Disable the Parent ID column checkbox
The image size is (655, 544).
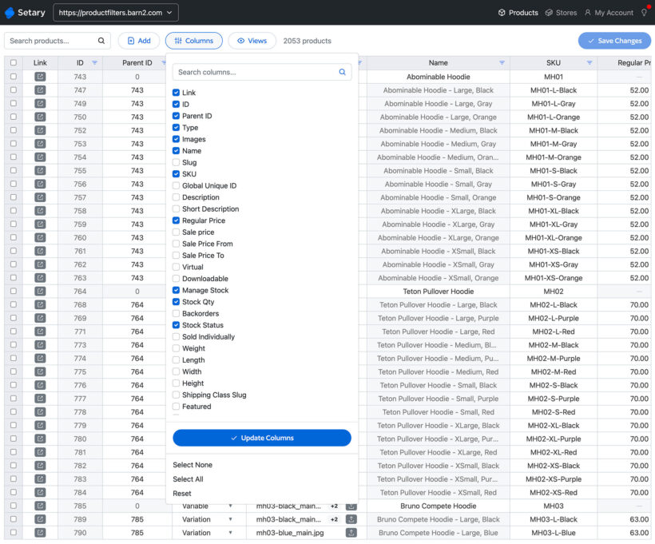[x=177, y=115]
